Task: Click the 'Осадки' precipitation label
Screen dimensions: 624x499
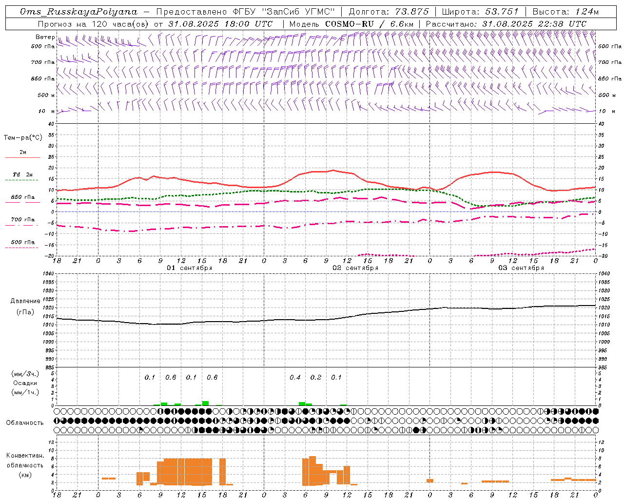Action: tap(25, 383)
